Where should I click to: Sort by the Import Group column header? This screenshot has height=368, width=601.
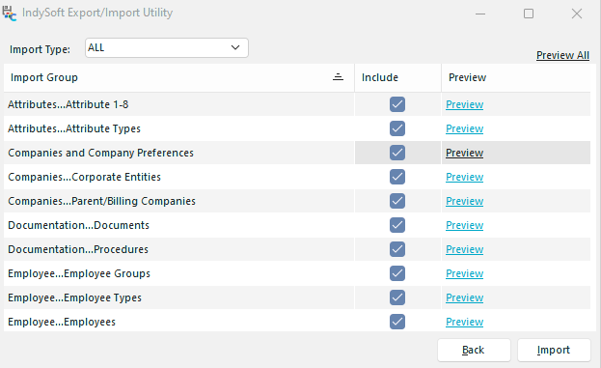179,77
